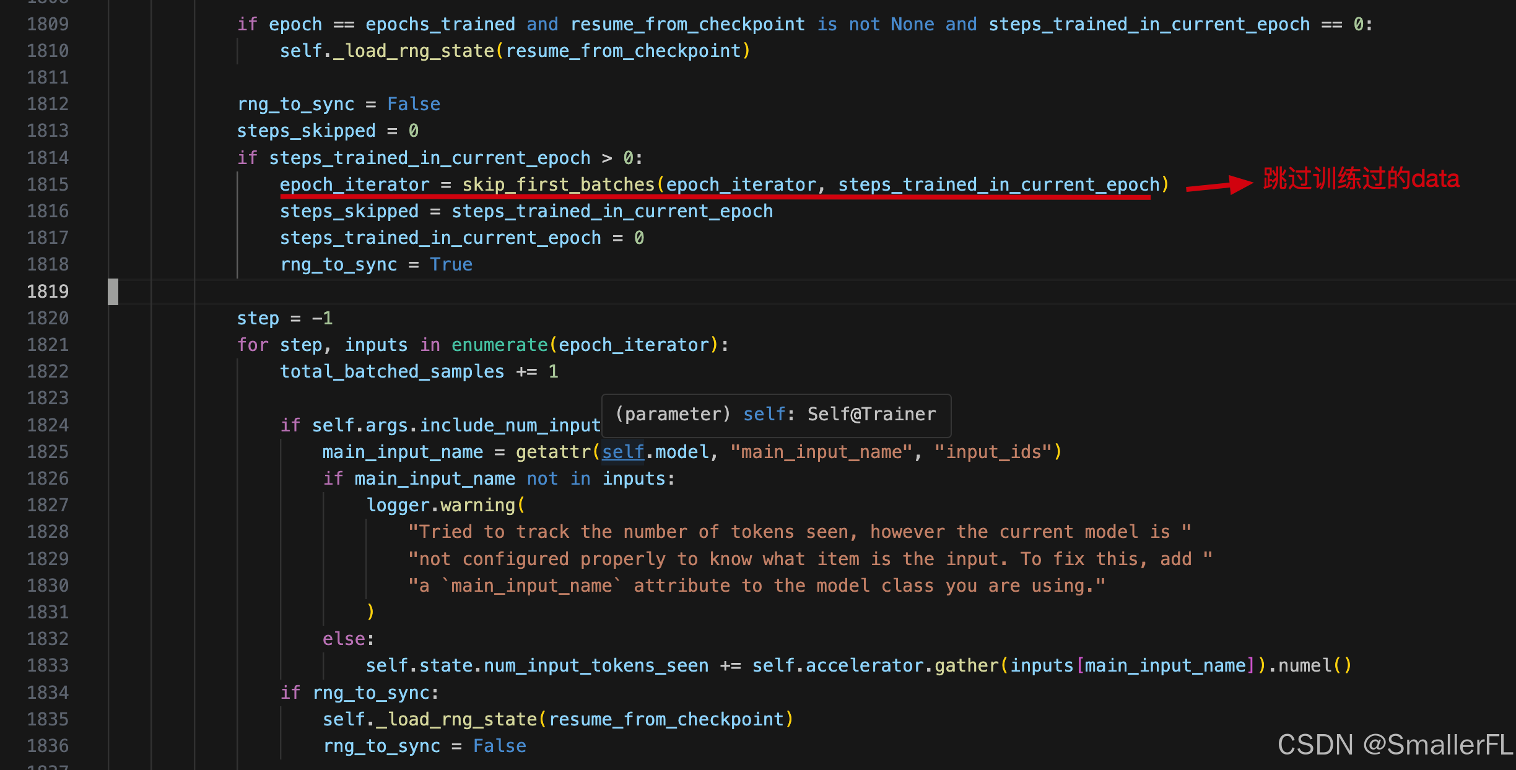The image size is (1516, 770).
Task: Click line number 1821 in gutter
Action: (48, 345)
